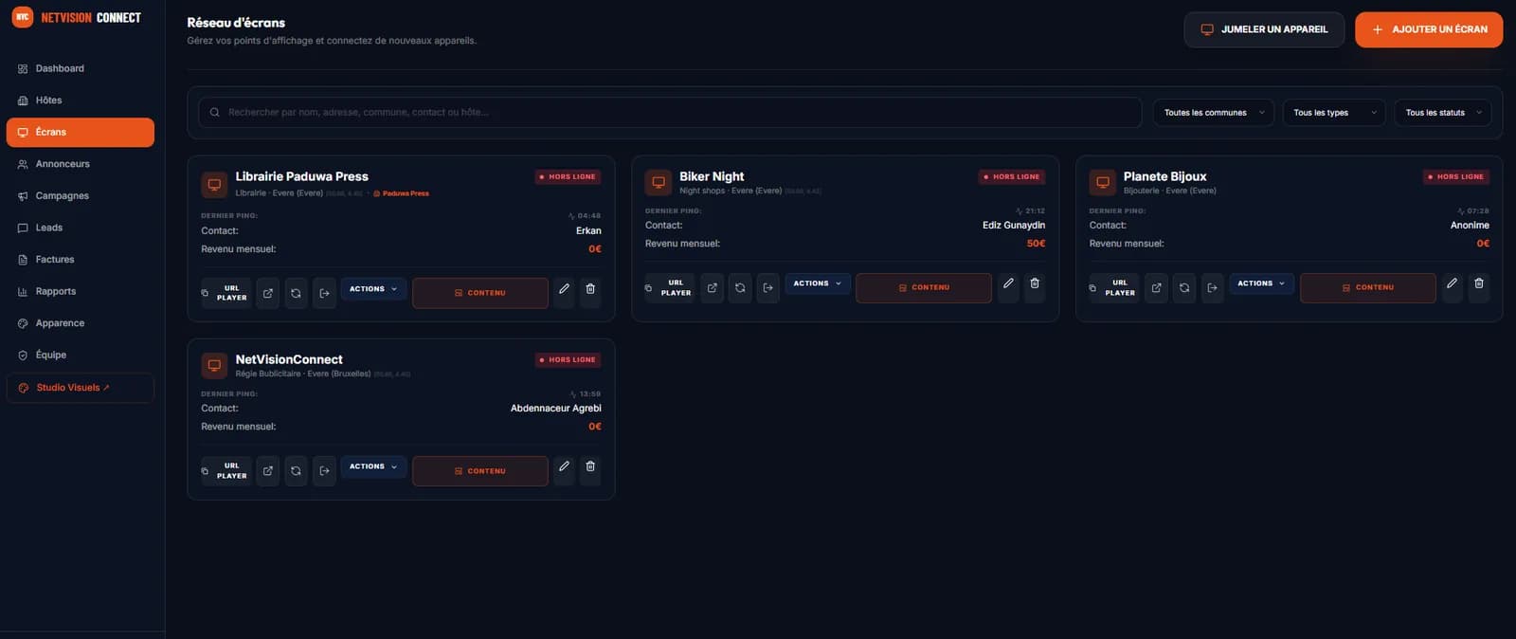
Task: Click the 'Librairie Paduwa Press' title
Action: 301,176
